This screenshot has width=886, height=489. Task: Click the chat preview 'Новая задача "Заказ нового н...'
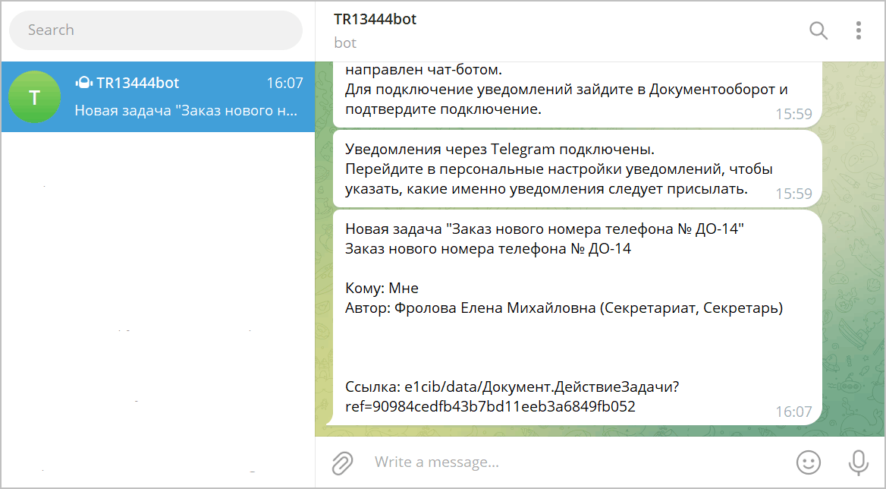click(186, 110)
